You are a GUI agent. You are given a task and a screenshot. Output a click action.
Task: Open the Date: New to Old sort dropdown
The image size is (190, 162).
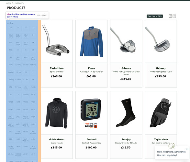pyautogui.click(x=155, y=16)
